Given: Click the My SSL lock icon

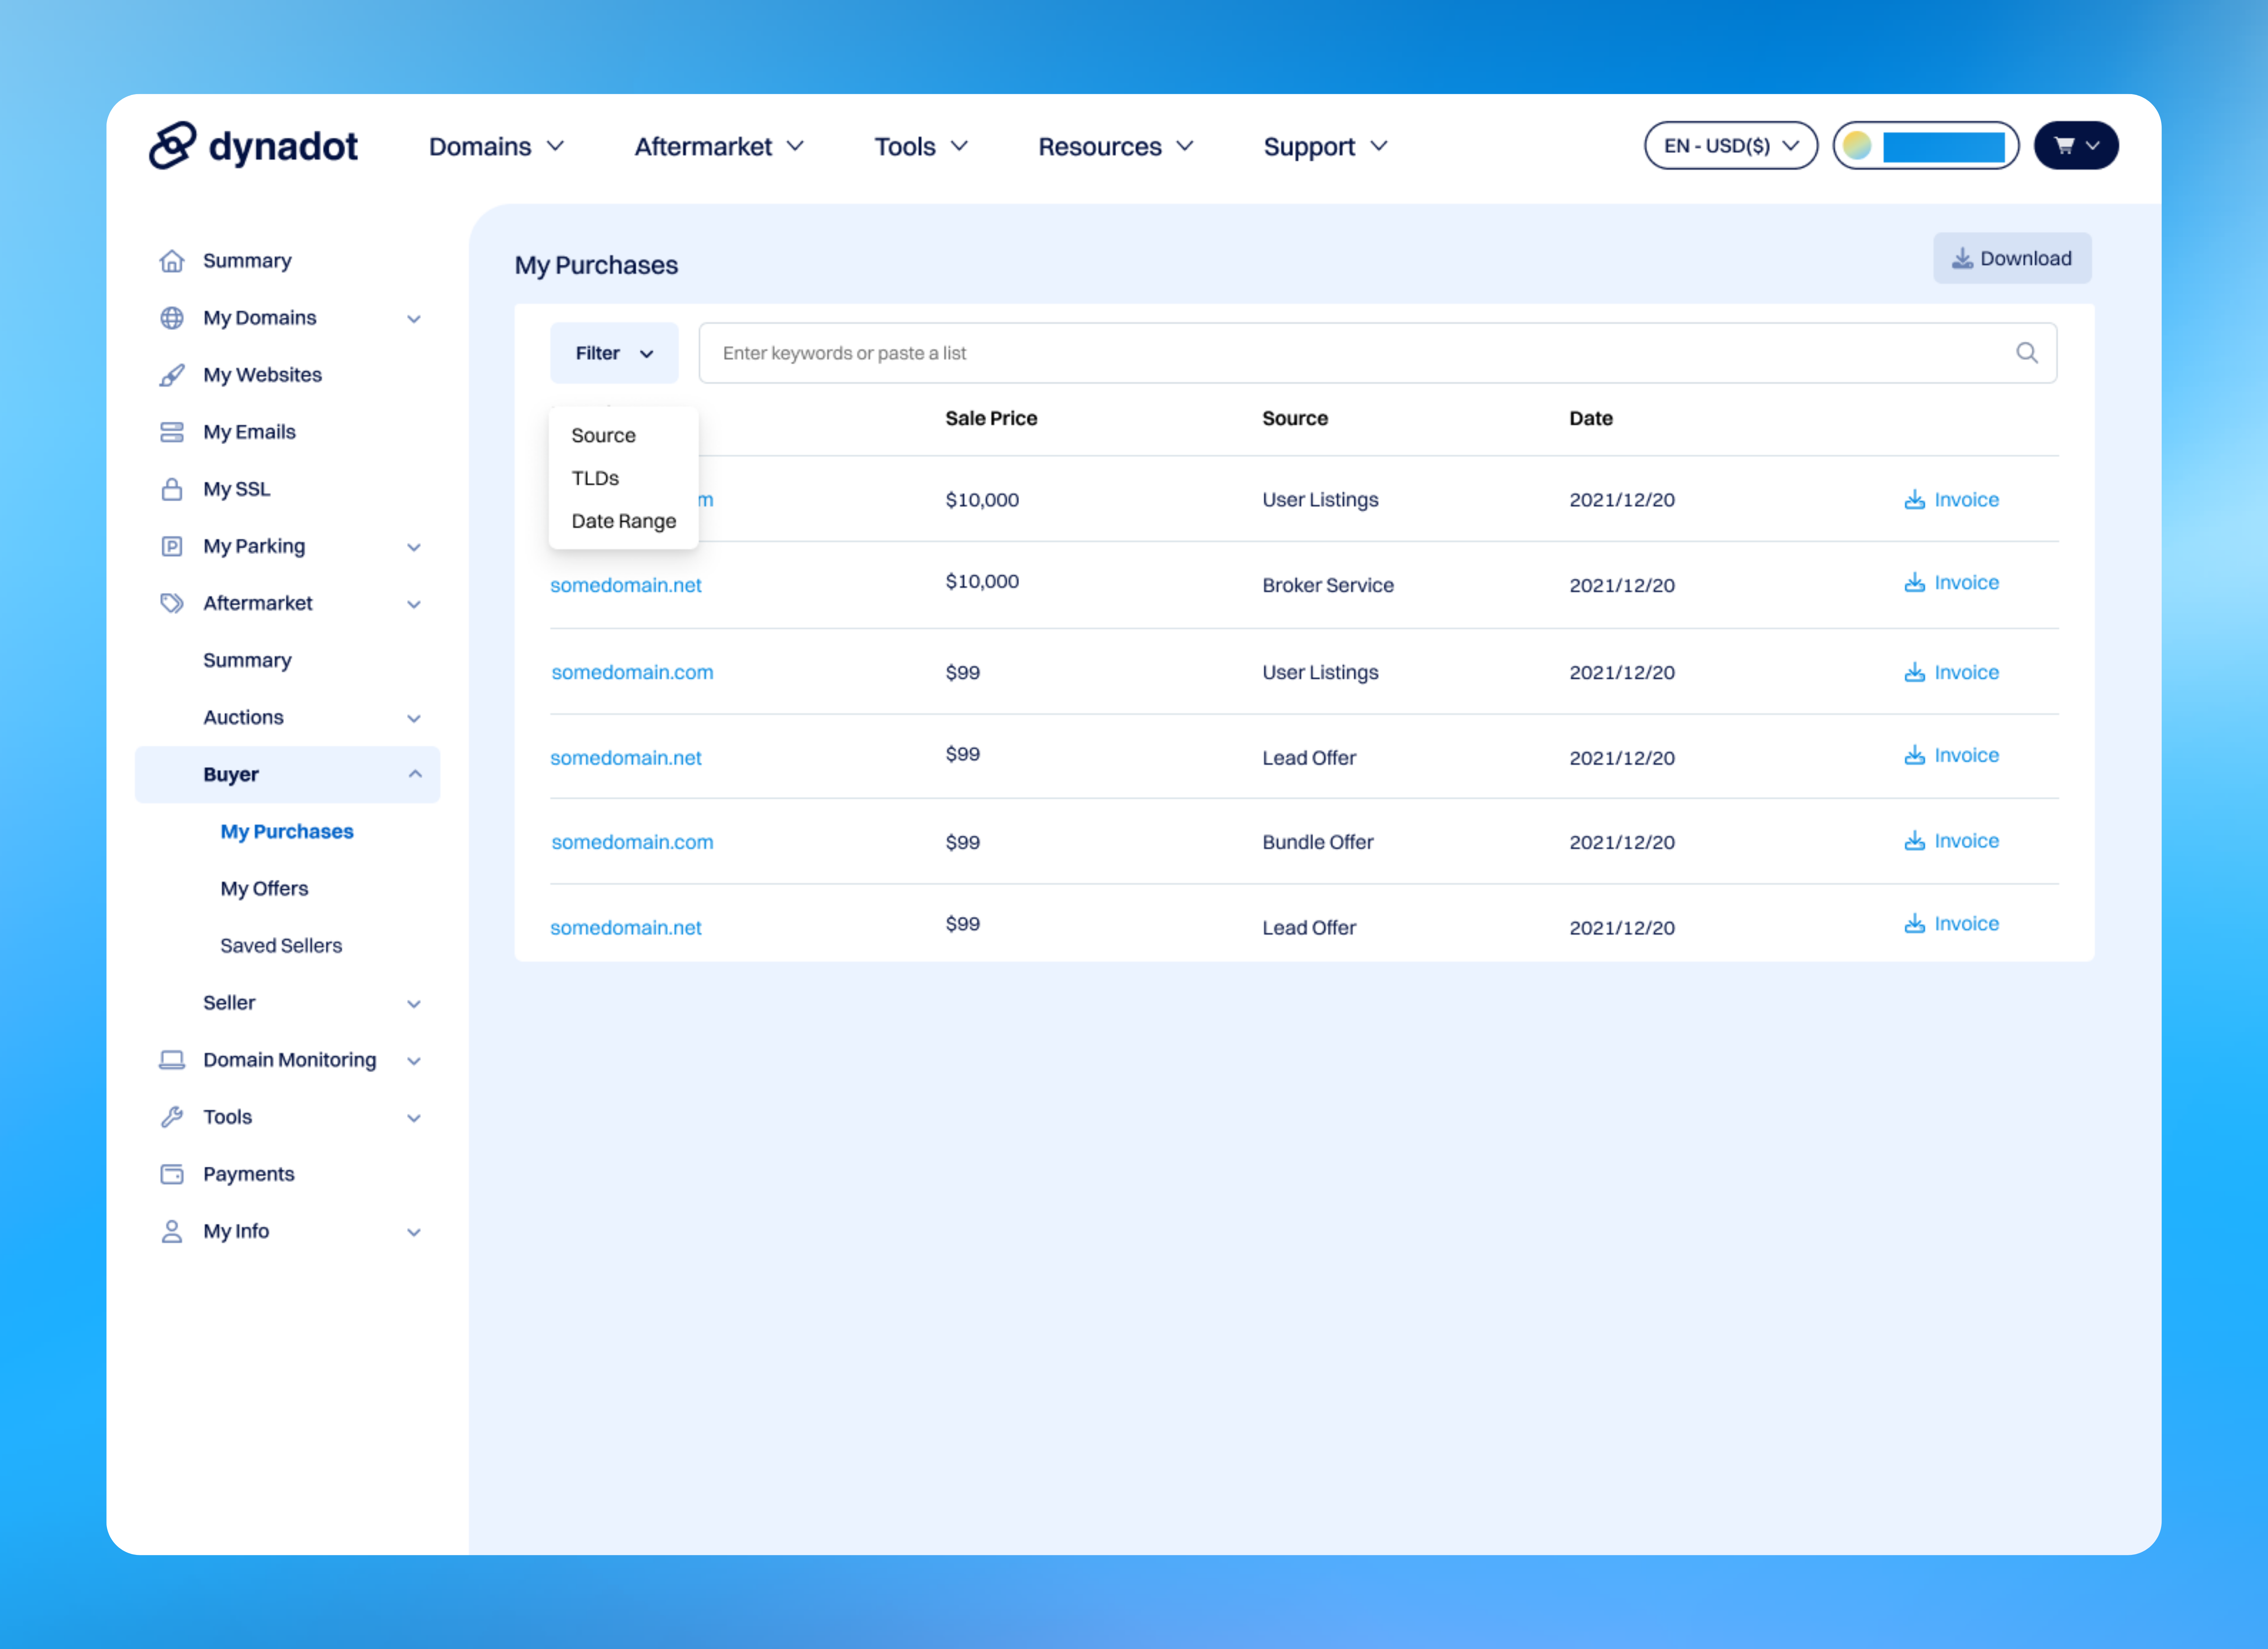Looking at the screenshot, I should coord(172,489).
